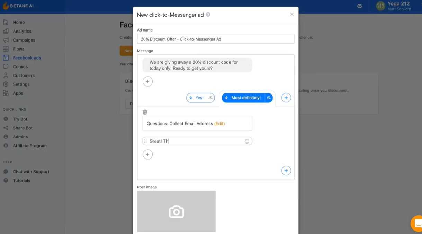Viewport: 422px width, 234px height.
Task: Delete the message block with the trash icon
Action: click(145, 112)
